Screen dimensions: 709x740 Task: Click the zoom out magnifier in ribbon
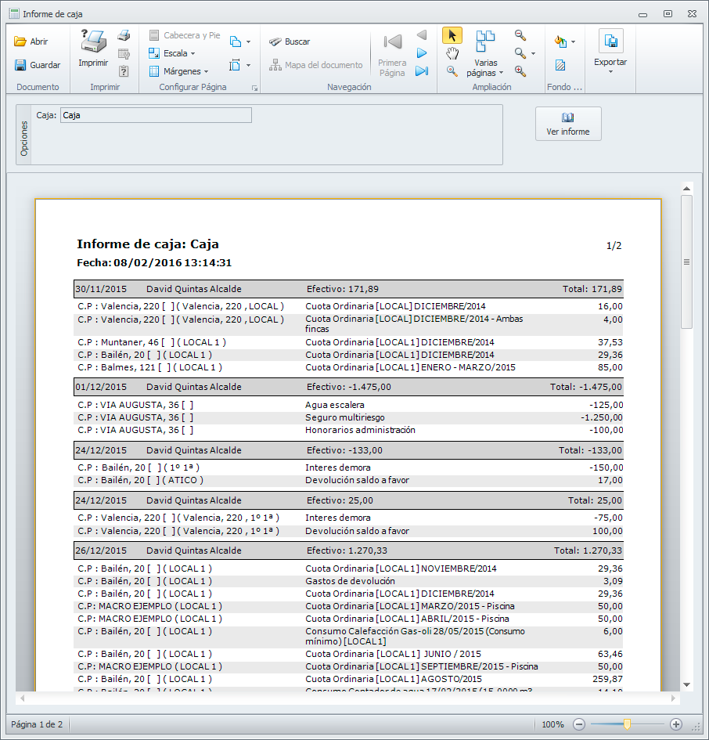click(520, 35)
